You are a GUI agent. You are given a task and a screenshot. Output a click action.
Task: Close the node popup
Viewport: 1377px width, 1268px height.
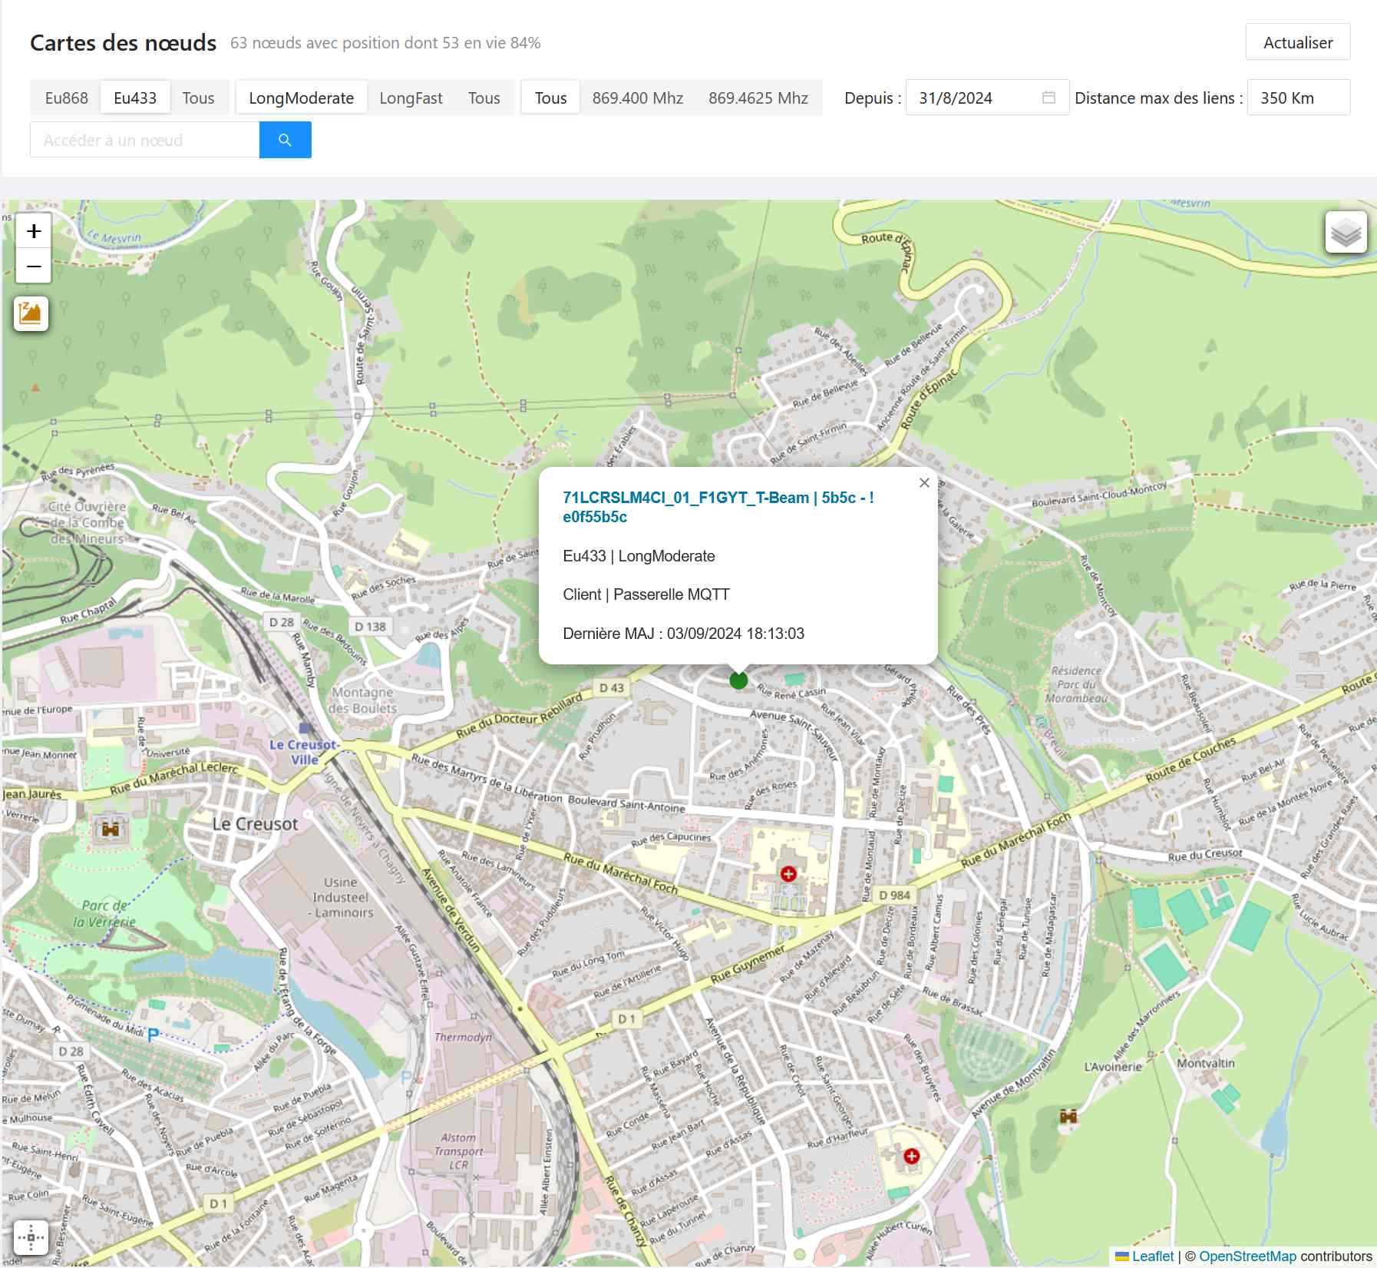[x=924, y=482]
